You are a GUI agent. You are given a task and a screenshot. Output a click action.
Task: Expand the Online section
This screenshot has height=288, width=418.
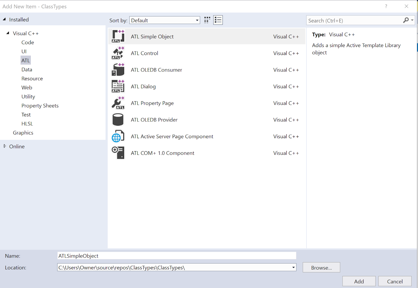click(5, 146)
